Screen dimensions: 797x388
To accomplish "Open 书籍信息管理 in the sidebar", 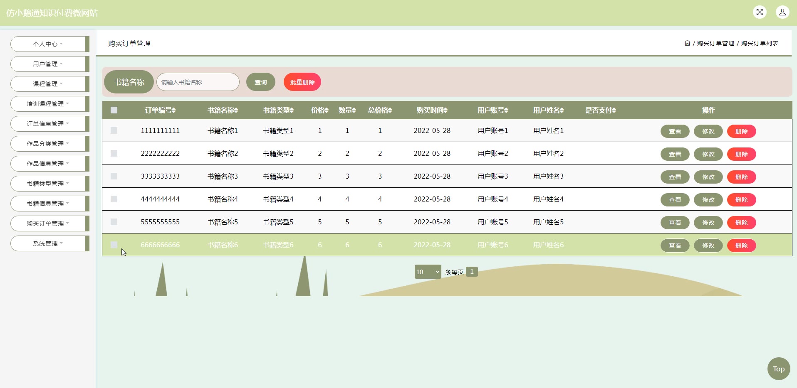I will 48,204.
